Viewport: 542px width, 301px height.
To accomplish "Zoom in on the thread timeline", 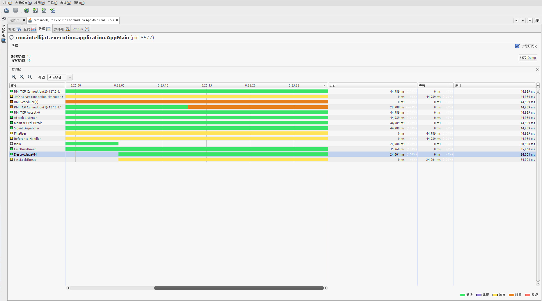I will pos(14,77).
